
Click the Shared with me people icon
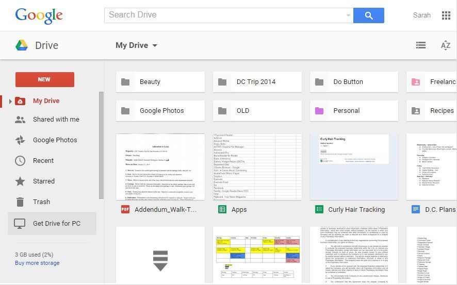(x=20, y=120)
